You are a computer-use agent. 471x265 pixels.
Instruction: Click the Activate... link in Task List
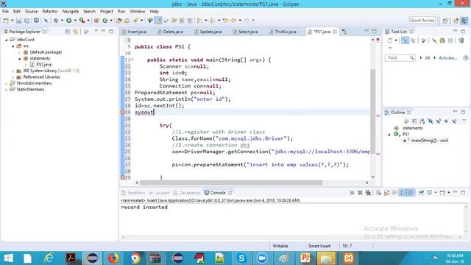[x=447, y=57]
